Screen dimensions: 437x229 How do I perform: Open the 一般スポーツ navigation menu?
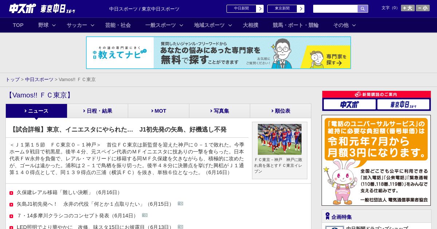pyautogui.click(x=161, y=25)
